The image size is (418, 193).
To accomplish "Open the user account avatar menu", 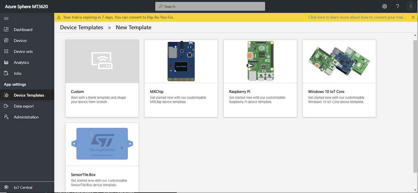I will (411, 7).
